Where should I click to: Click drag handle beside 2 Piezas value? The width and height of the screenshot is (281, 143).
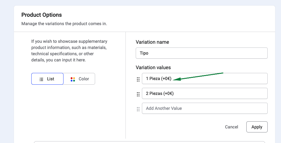[x=138, y=94]
